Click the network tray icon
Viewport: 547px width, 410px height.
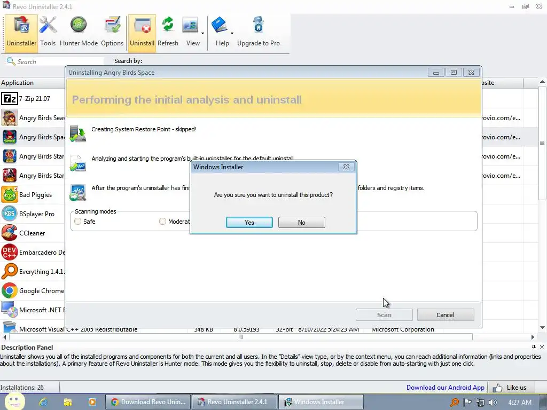480,403
